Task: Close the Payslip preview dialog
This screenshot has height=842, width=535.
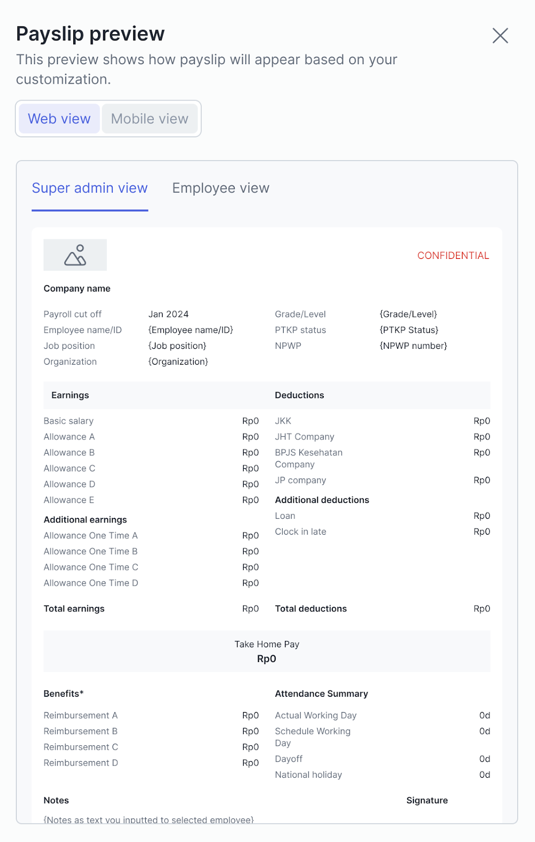Action: (500, 36)
